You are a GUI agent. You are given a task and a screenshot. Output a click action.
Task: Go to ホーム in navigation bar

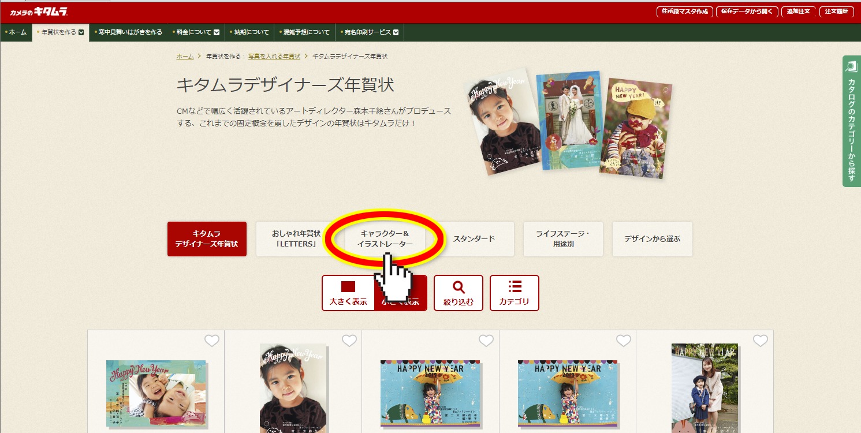point(16,32)
